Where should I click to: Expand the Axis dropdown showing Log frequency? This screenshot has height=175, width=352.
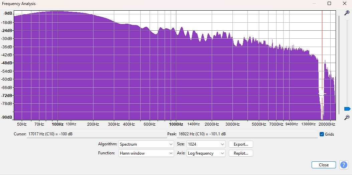[206, 153]
